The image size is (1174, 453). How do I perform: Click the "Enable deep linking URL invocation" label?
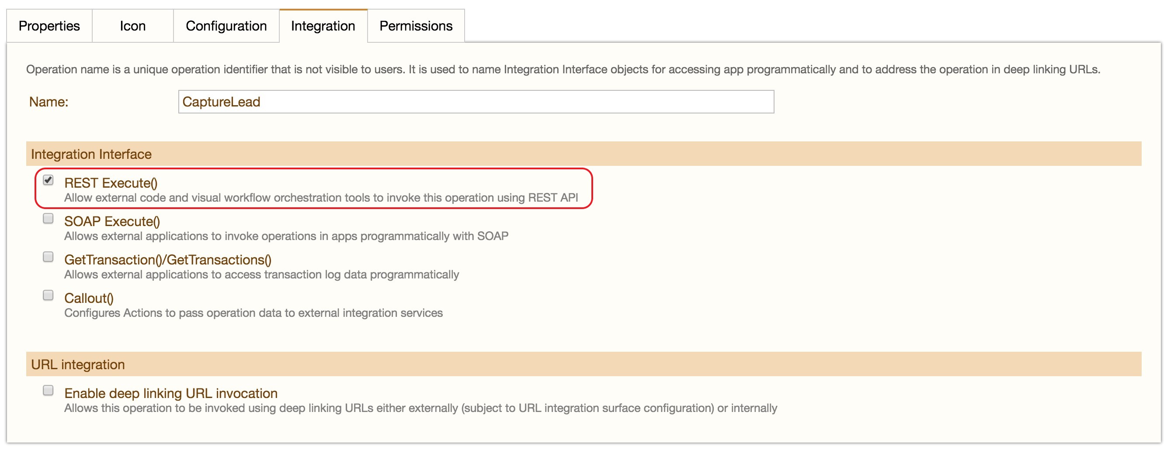pos(171,393)
